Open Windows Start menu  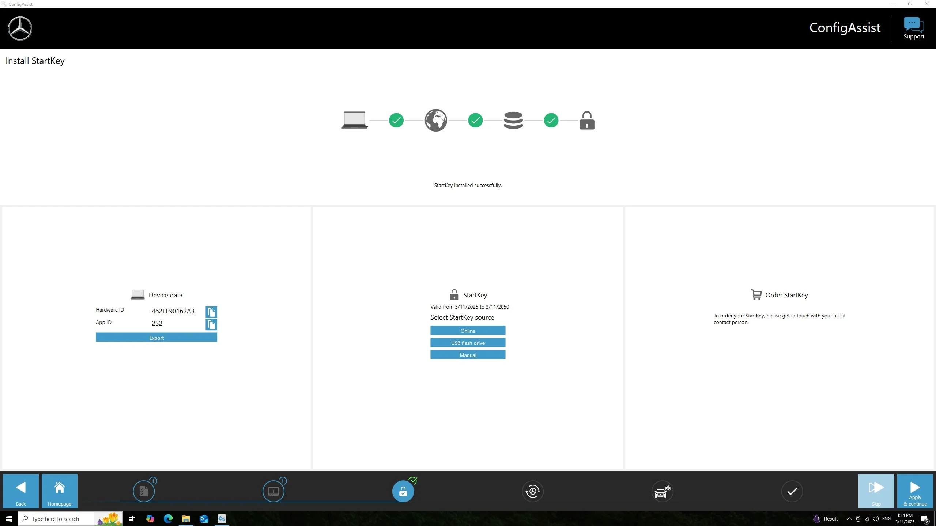coord(9,519)
